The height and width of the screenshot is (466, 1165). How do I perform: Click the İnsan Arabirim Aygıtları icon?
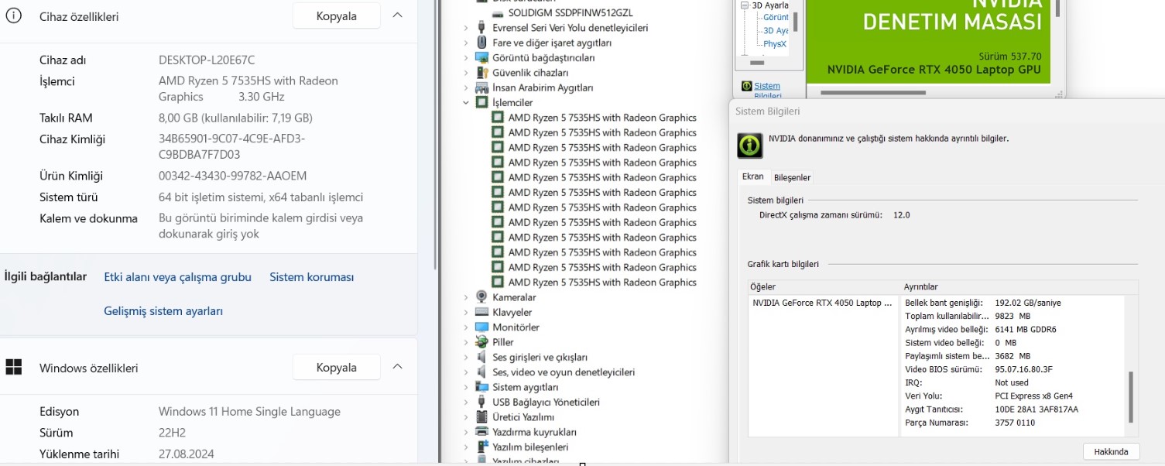click(x=481, y=87)
